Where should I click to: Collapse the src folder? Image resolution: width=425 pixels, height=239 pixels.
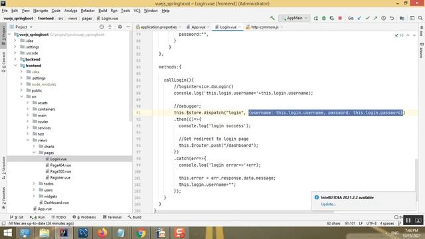pyautogui.click(x=21, y=97)
